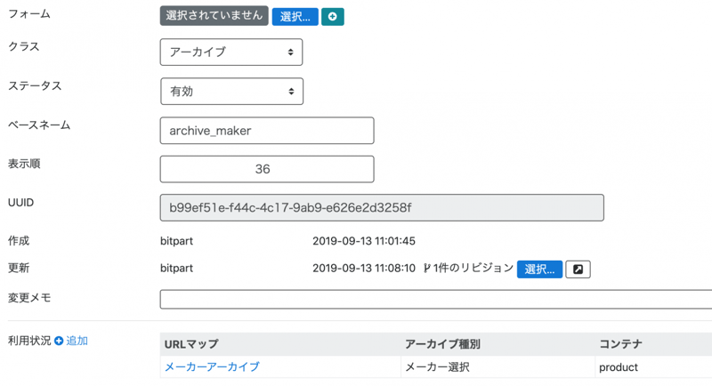
Task: Click the external-link icon button in 更新 row
Action: pos(578,269)
